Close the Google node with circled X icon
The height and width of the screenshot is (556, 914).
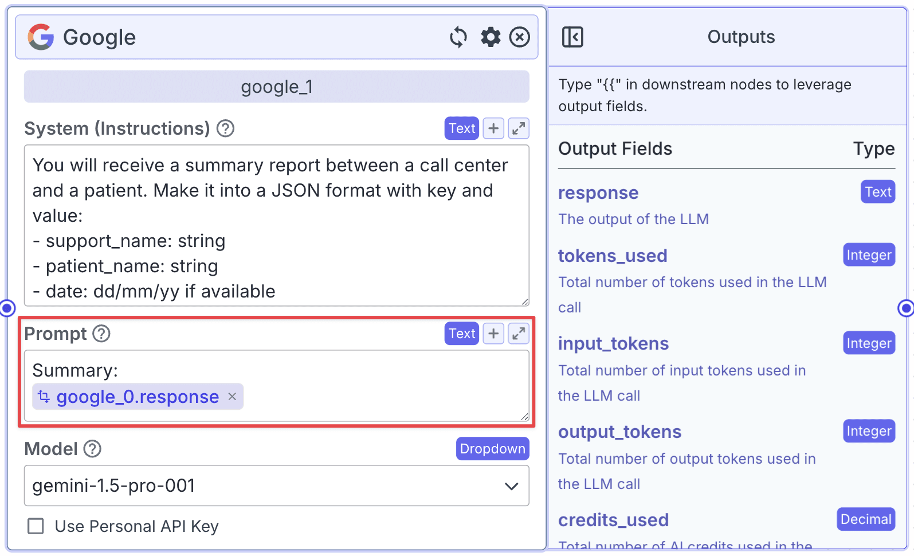click(x=520, y=37)
